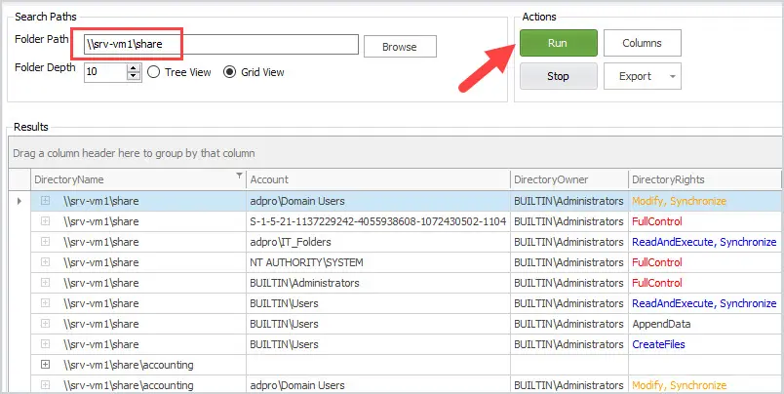784x394 pixels.
Task: Sort by the DirectoryOwner column header
Action: click(x=569, y=179)
